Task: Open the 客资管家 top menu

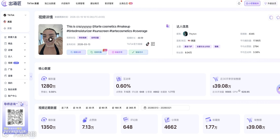Action: click(x=109, y=3)
